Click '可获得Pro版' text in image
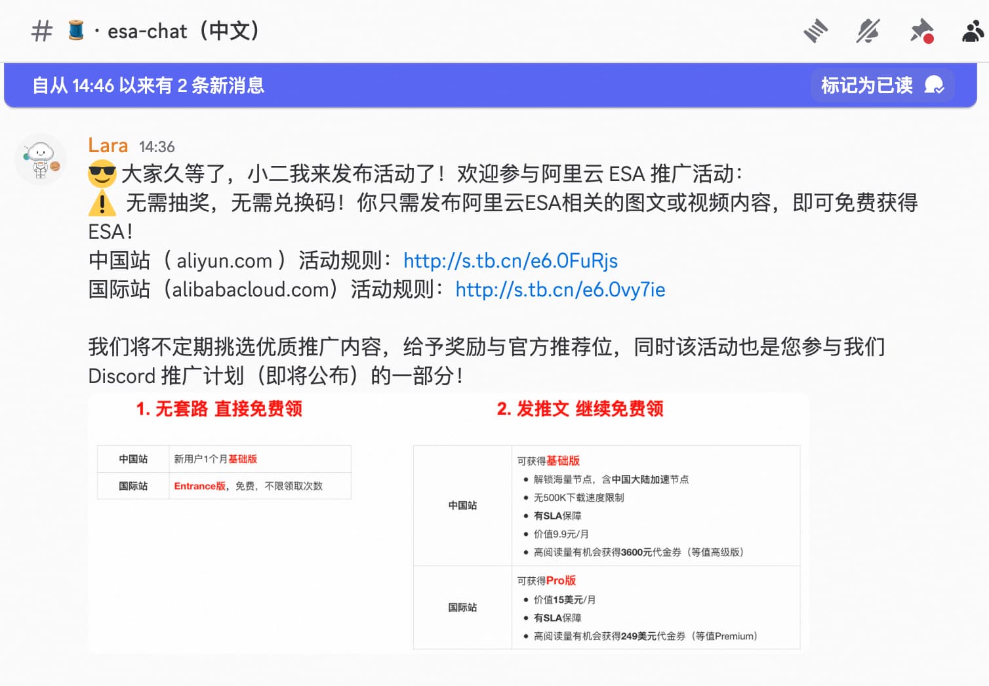989x686 pixels. click(546, 581)
